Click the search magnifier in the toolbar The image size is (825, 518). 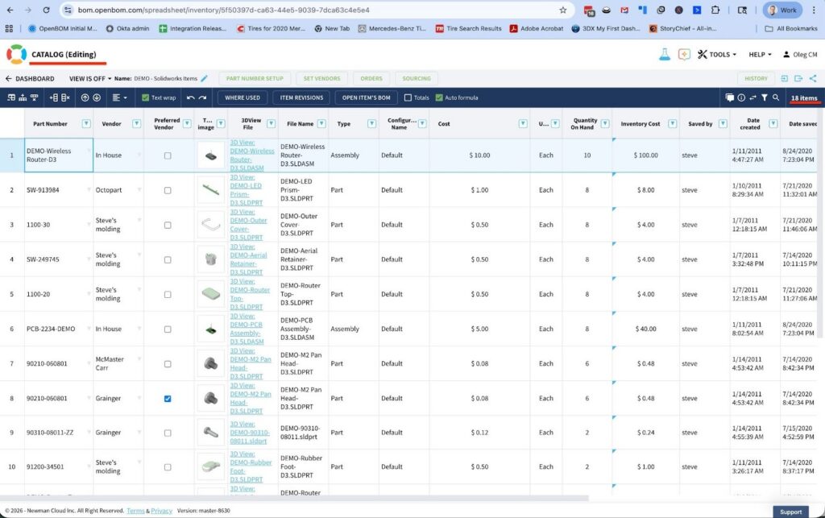776,97
